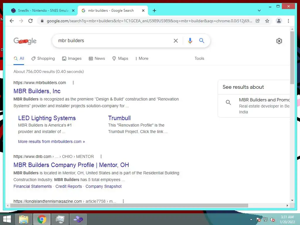Image resolution: width=300 pixels, height=225 pixels.
Task: Open the LED Lighting Systems sitelink
Action: [47, 118]
